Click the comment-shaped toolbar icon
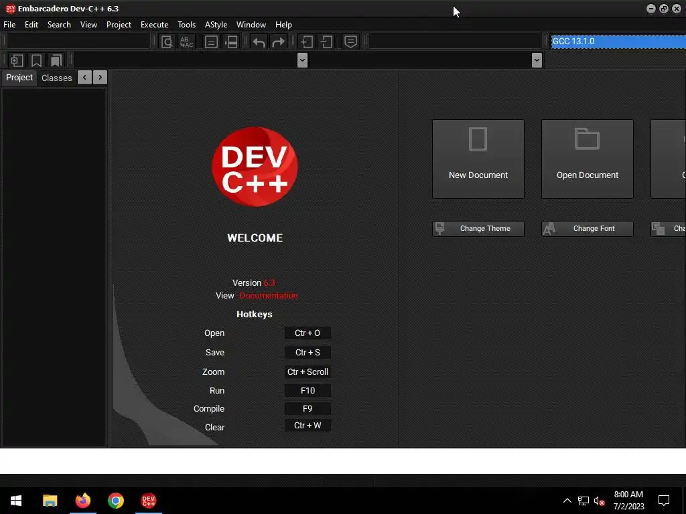 pos(350,42)
